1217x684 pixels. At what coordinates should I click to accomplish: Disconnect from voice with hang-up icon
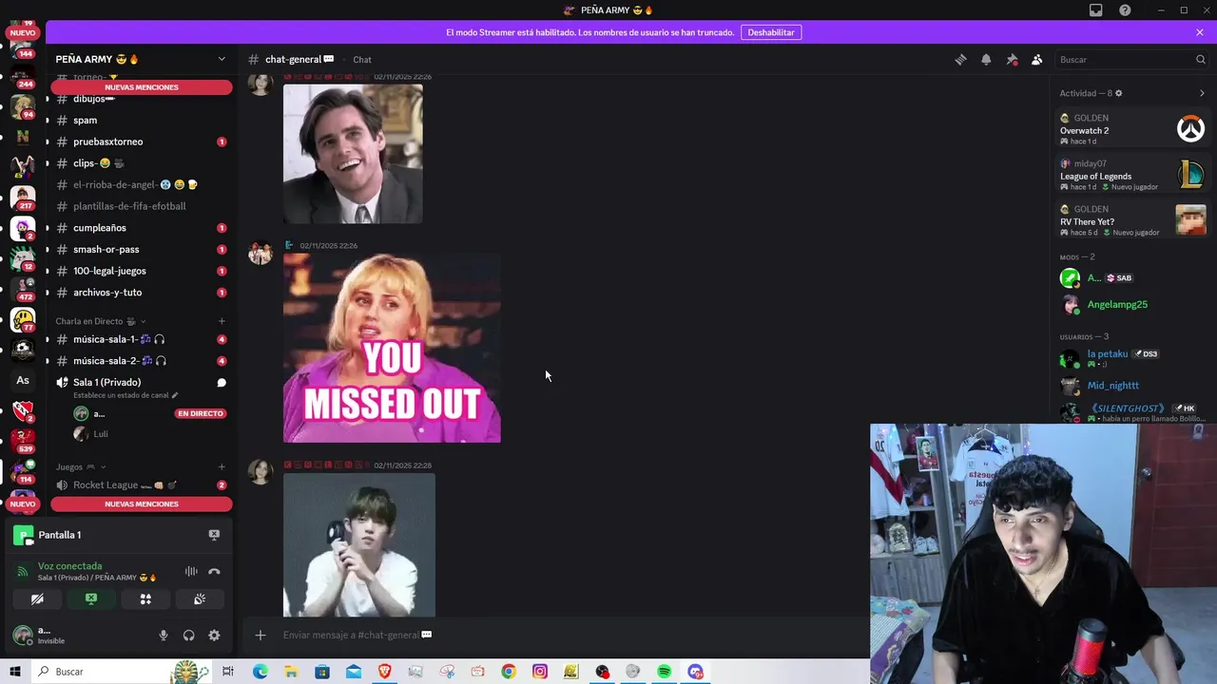[x=214, y=571]
